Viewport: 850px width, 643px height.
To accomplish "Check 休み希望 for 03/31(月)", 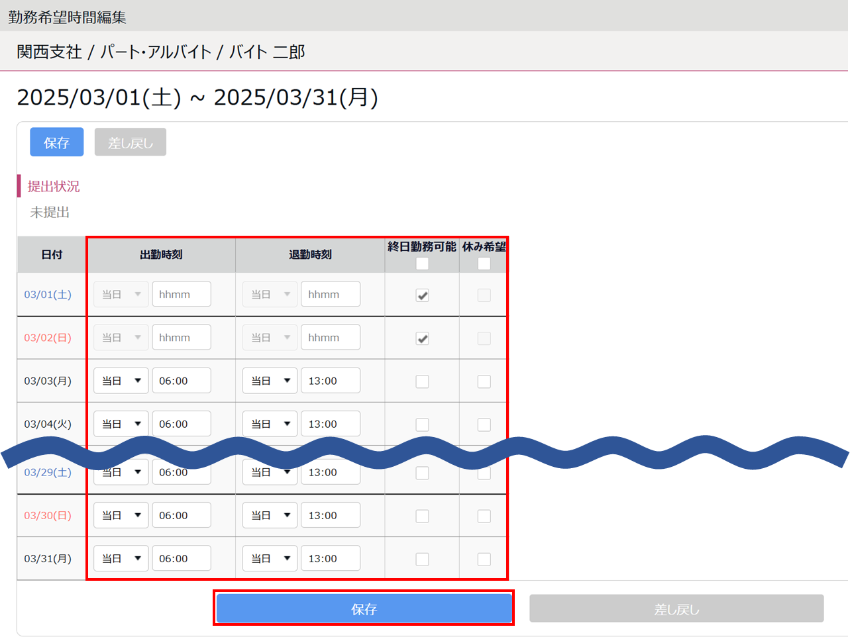I will coord(484,559).
